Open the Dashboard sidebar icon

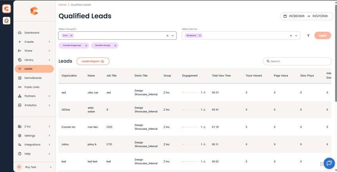(20, 32)
